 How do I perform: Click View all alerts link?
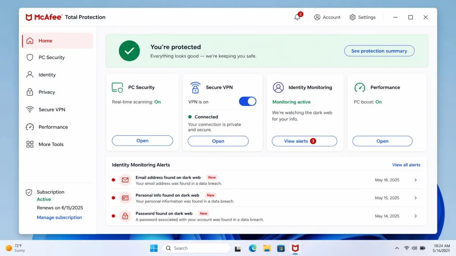tap(406, 165)
